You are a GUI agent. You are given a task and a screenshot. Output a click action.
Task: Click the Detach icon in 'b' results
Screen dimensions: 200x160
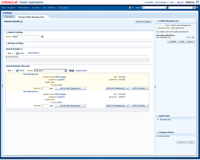point(17,53)
